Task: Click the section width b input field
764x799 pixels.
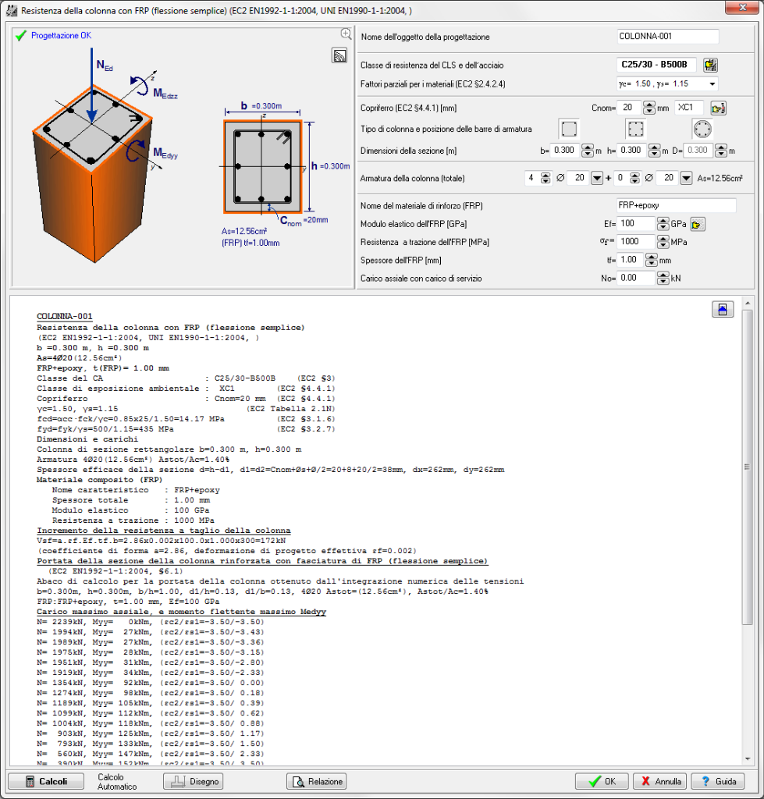Action: click(x=565, y=151)
